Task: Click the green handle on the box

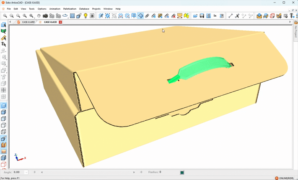Action: pos(200,70)
